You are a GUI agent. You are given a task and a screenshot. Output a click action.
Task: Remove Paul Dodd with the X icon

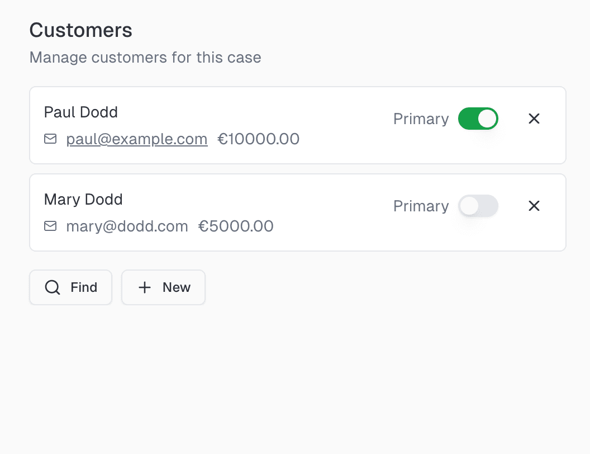tap(534, 119)
